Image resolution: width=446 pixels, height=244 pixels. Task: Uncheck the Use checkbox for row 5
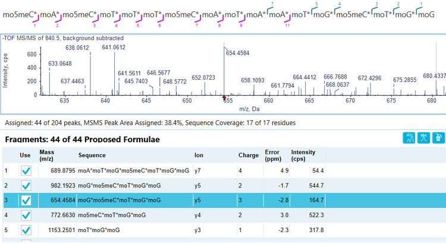pyautogui.click(x=26, y=230)
